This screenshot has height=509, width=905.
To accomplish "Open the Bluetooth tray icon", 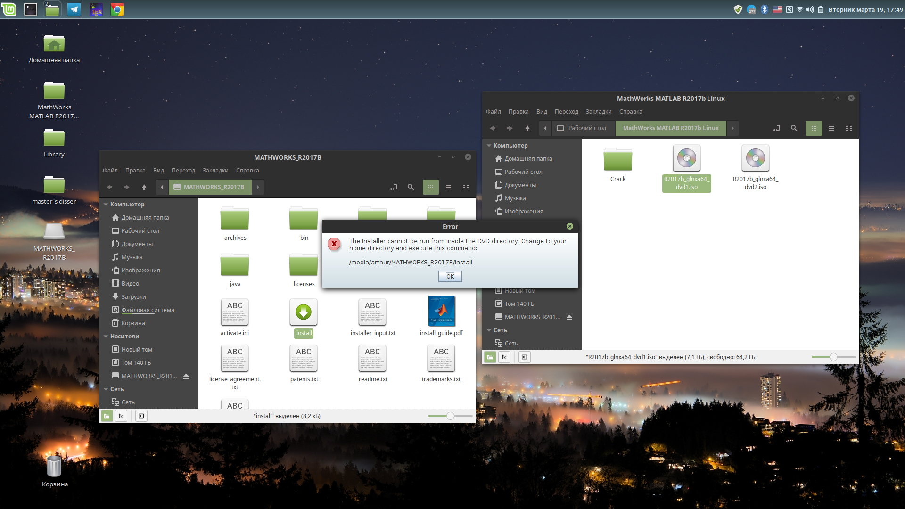I will (x=764, y=9).
